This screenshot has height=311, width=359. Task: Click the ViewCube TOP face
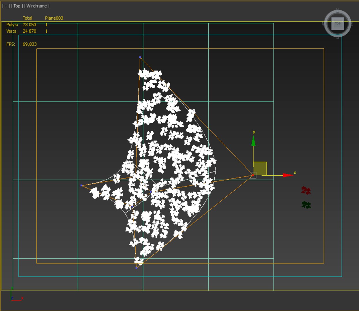[338, 24]
